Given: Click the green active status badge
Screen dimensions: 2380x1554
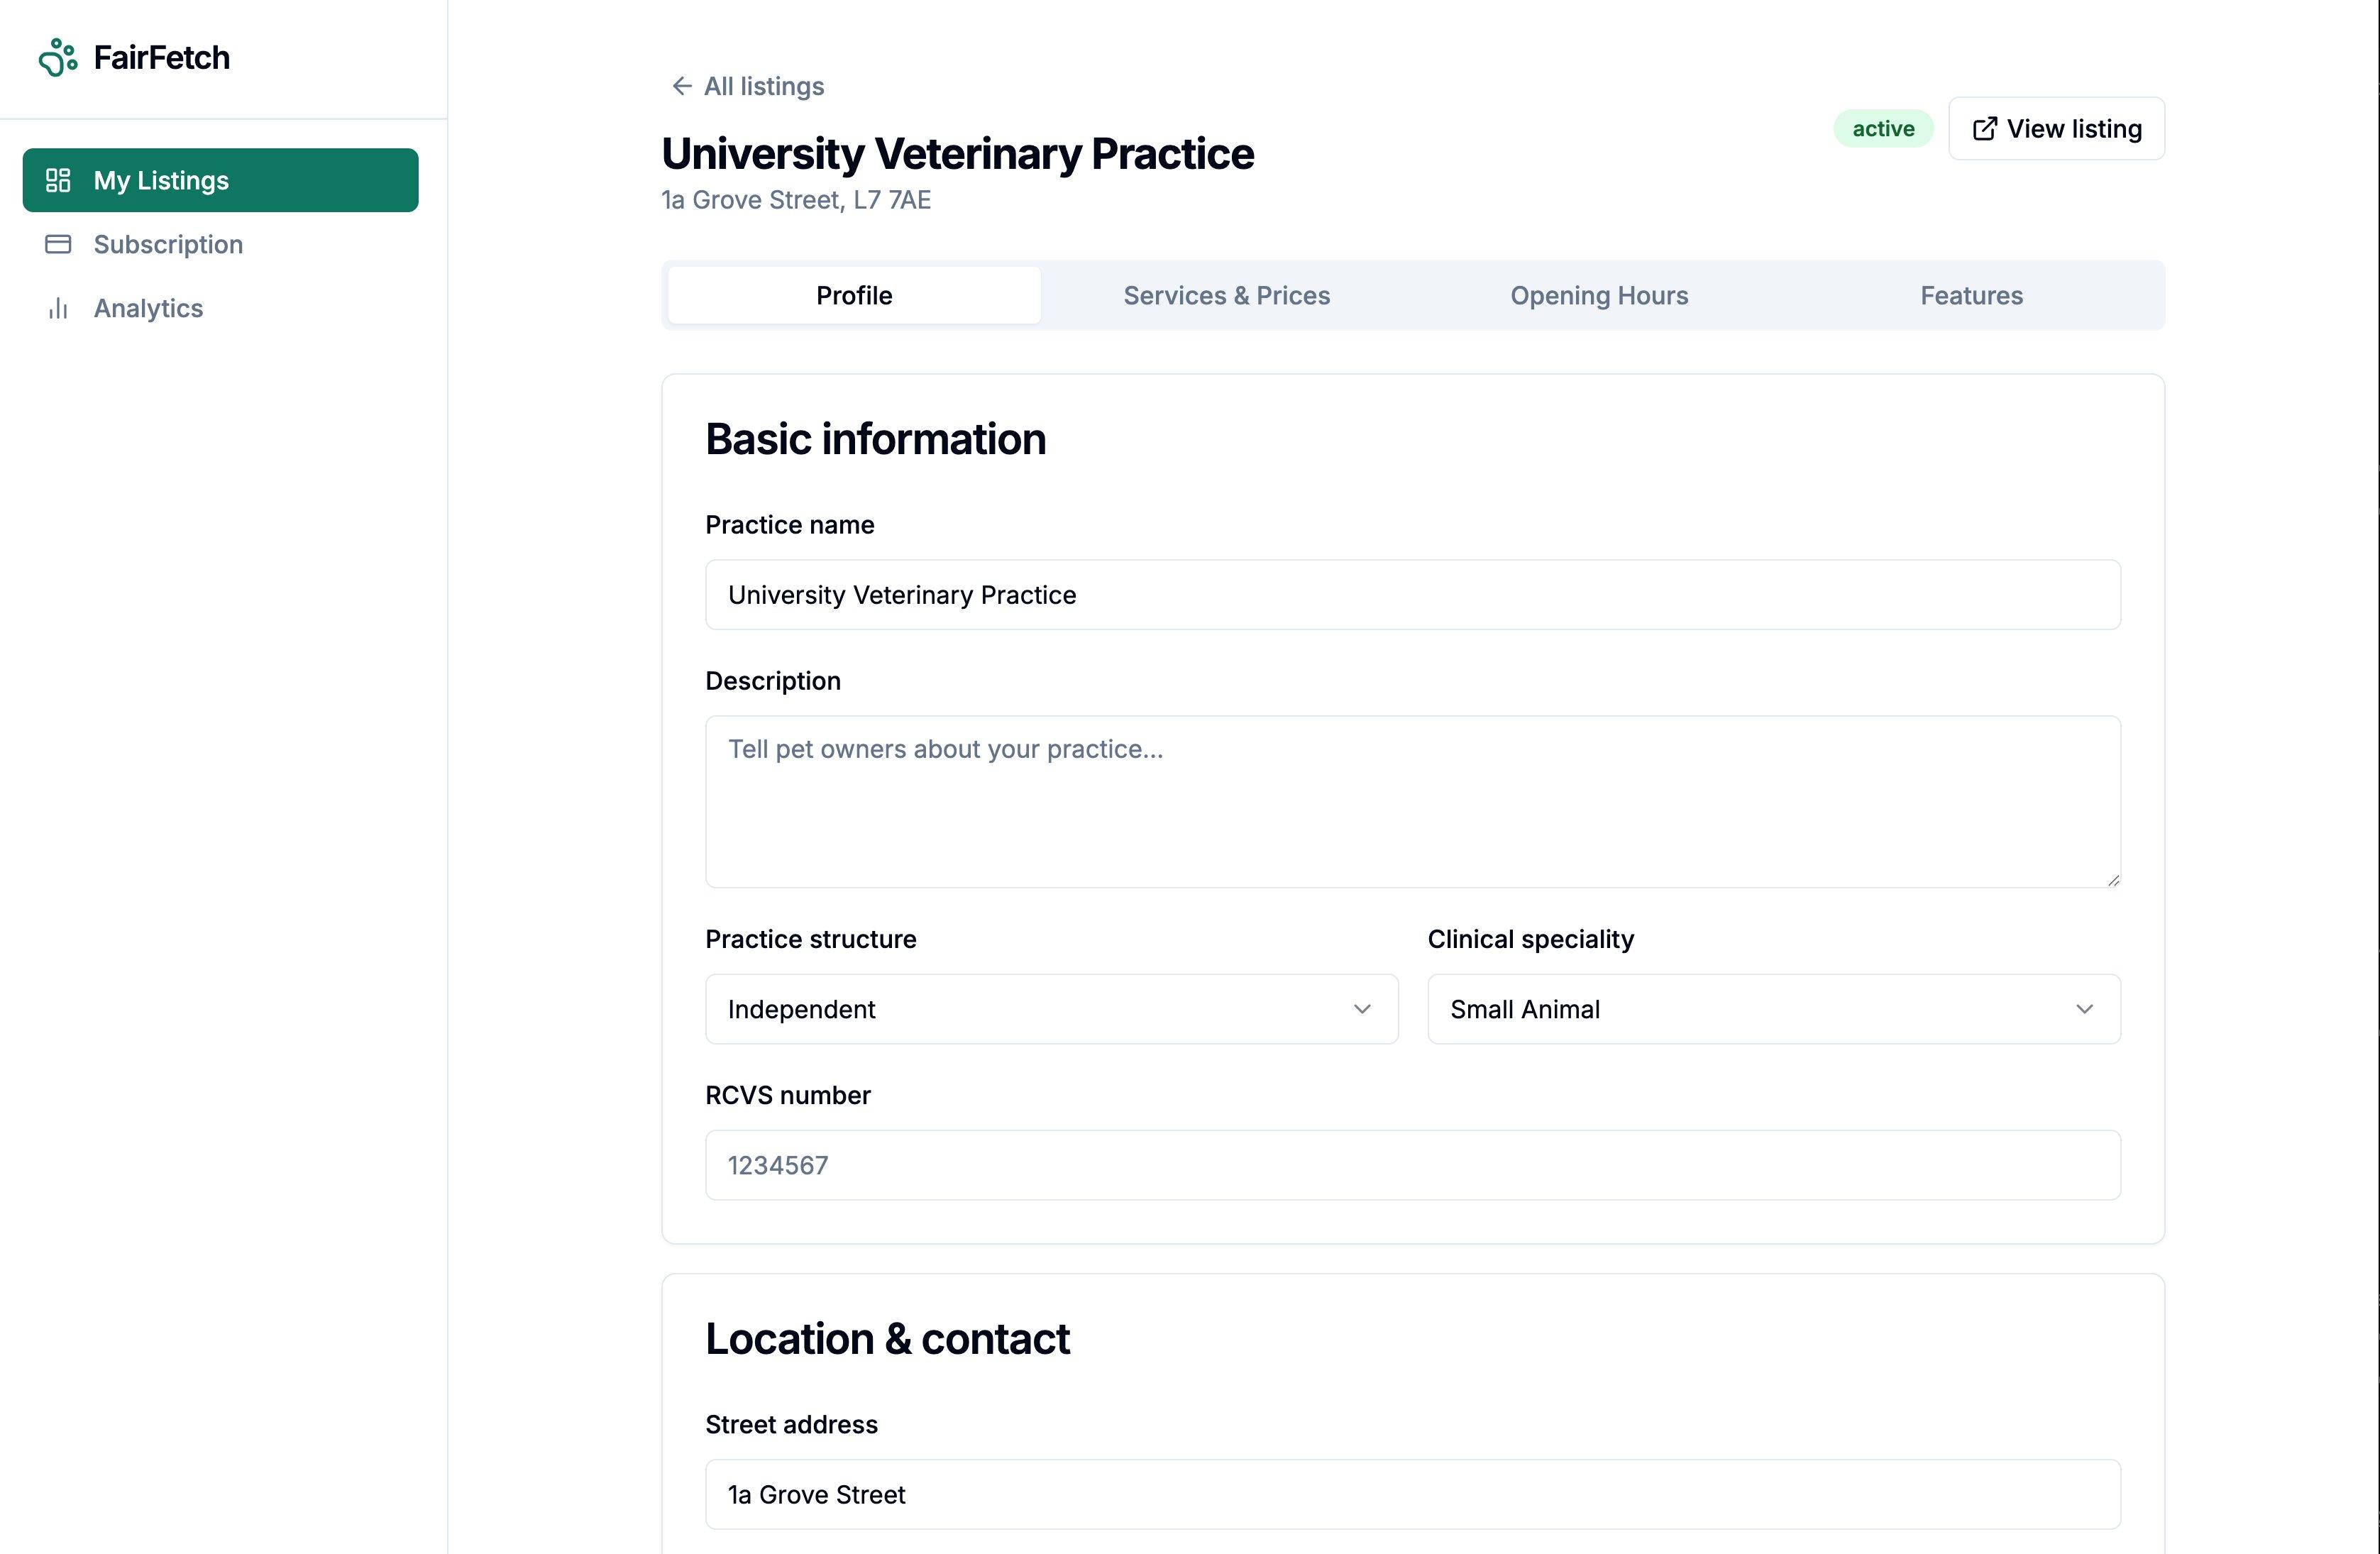Looking at the screenshot, I should (1883, 128).
